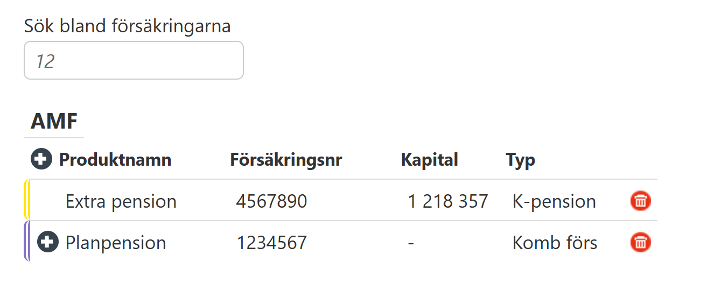Expand the Planpension row plus icon
The width and height of the screenshot is (714, 304).
pyautogui.click(x=48, y=242)
